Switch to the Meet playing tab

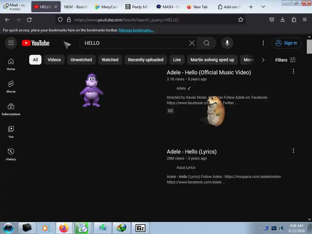(x=15, y=7)
